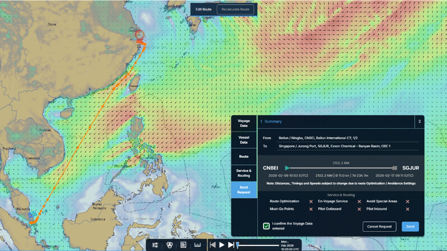This screenshot has width=447, height=251.
Task: Click the Taiwan label on the map
Action: (x=134, y=86)
